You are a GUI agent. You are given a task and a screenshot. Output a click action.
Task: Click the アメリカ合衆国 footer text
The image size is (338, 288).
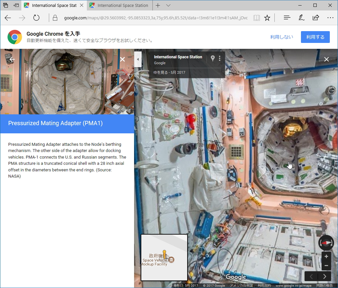pos(241,285)
